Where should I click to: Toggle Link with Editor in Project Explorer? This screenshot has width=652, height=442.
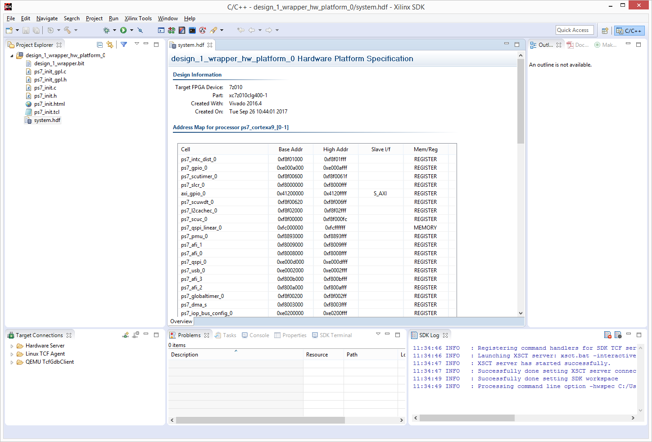click(x=110, y=45)
